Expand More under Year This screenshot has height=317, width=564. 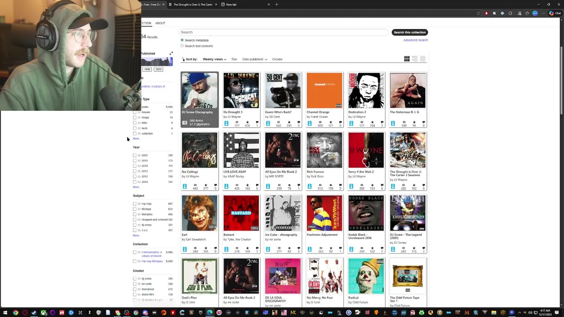(x=136, y=187)
